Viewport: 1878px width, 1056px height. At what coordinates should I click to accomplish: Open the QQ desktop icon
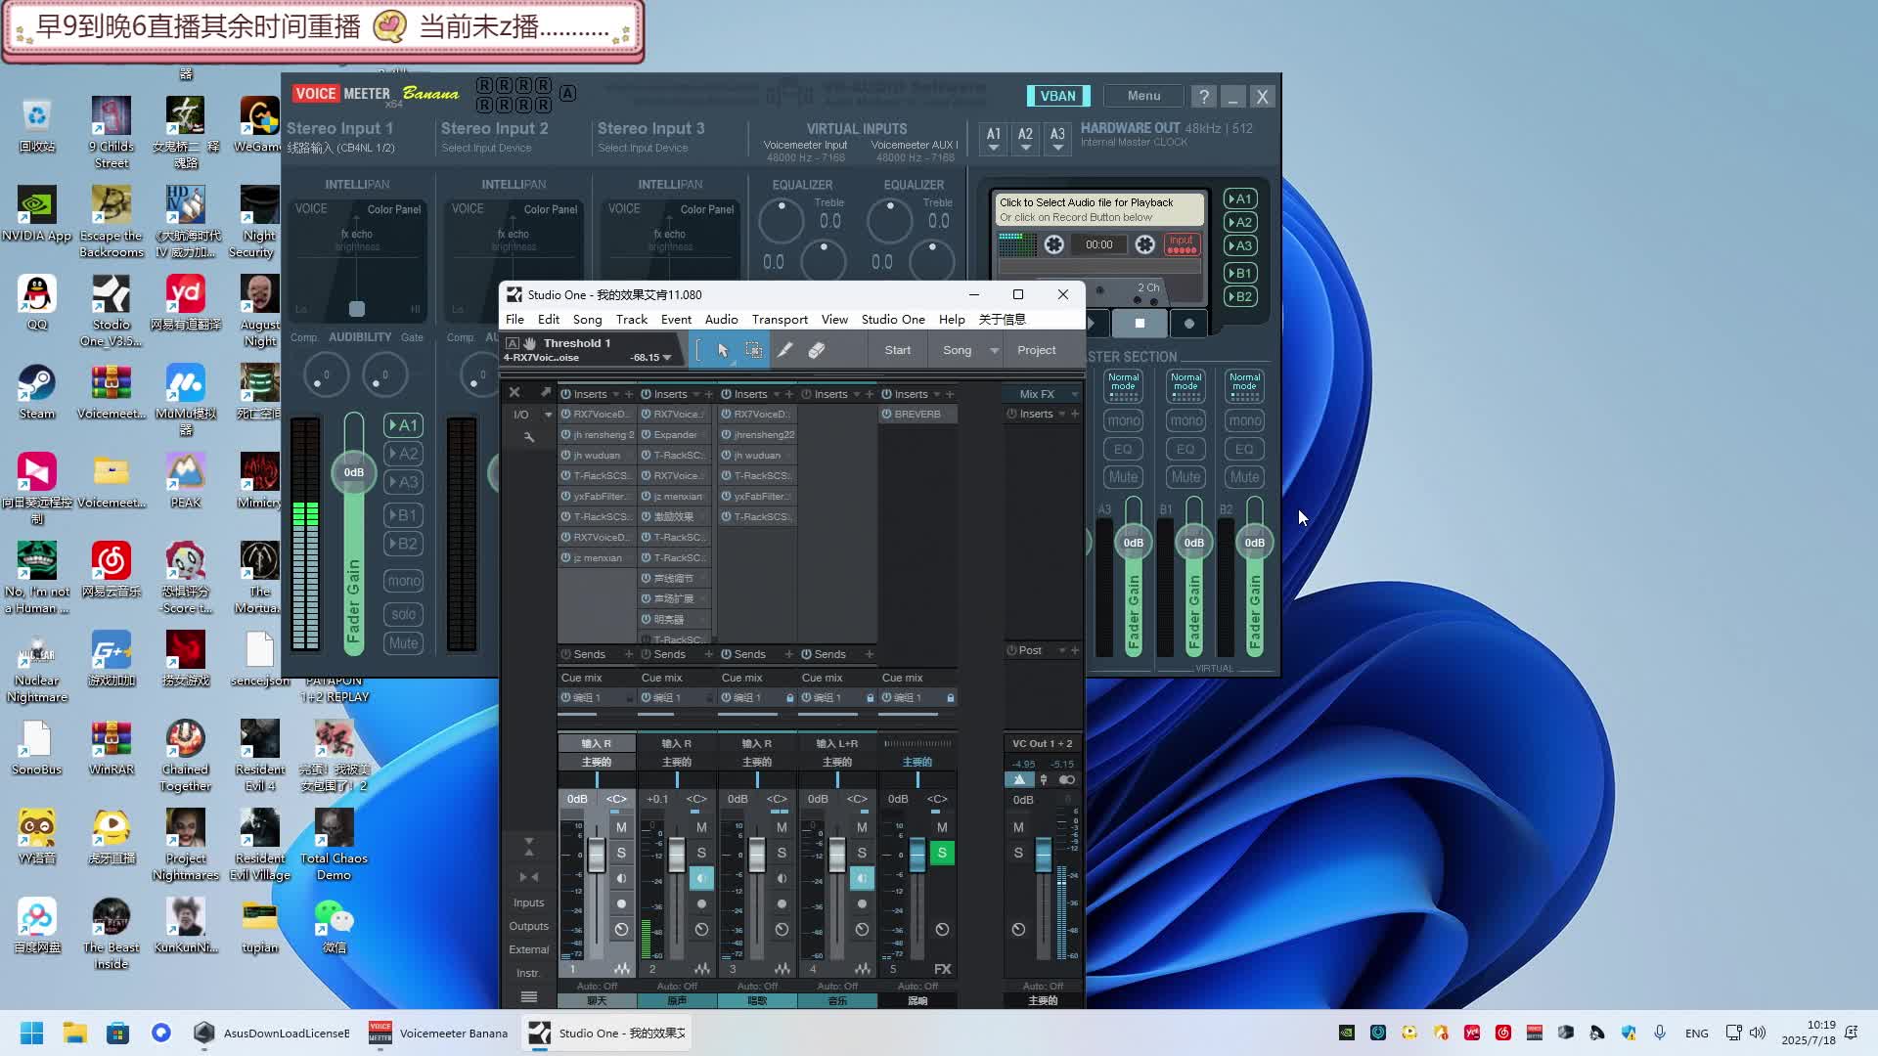click(37, 304)
